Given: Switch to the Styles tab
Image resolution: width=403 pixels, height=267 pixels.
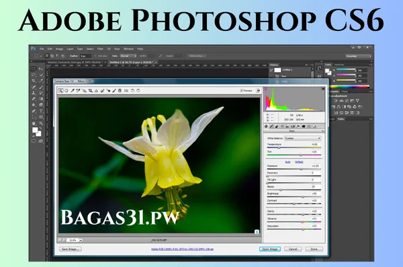Looking at the screenshot, I should (x=345, y=91).
